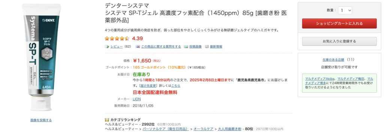The image size is (384, 135).
Task: Click the star rating icons
Action: 117,38
